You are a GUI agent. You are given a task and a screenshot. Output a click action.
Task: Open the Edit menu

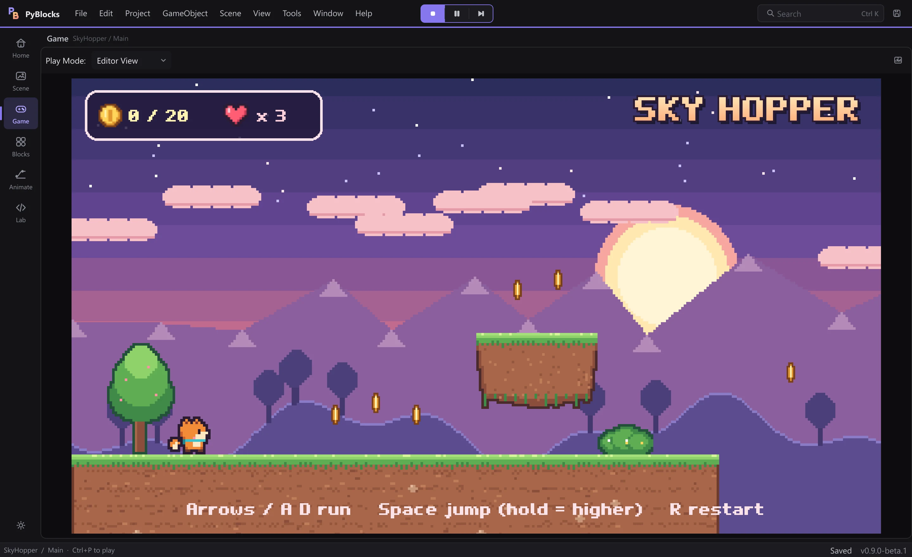[x=106, y=13]
